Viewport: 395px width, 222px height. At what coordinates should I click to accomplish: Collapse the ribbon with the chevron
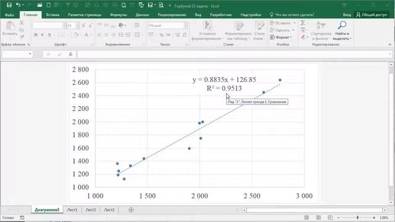pos(389,44)
